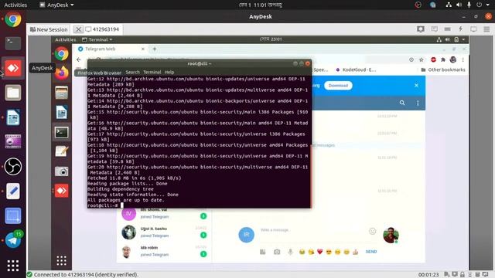This screenshot has width=495, height=278.
Task: Insert the red heart emoji
Action: coord(319,252)
